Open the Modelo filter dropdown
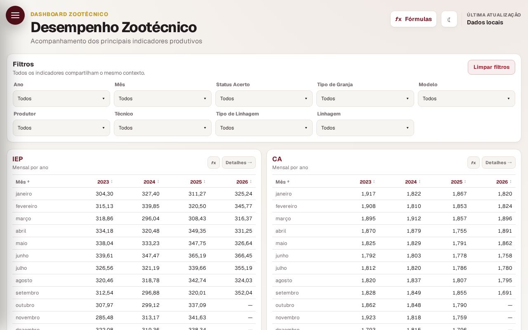Image resolution: width=528 pixels, height=330 pixels. pyautogui.click(x=467, y=99)
